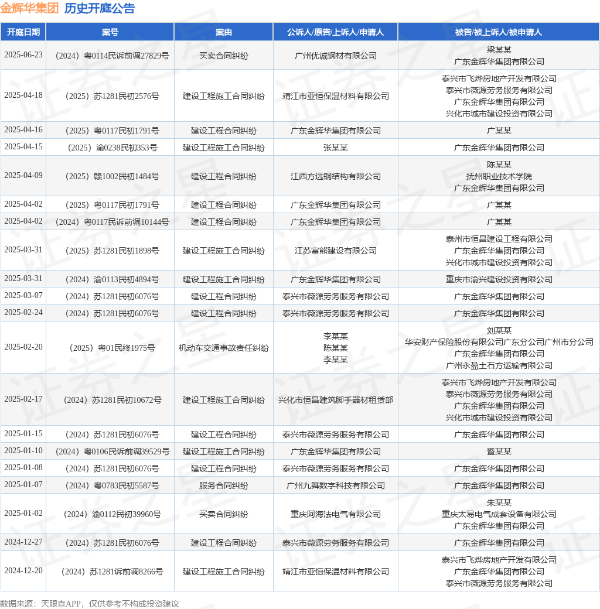Image resolution: width=600 pixels, height=609 pixels.
Task: Click case number 苏1281民初10672号
Action: tap(112, 399)
